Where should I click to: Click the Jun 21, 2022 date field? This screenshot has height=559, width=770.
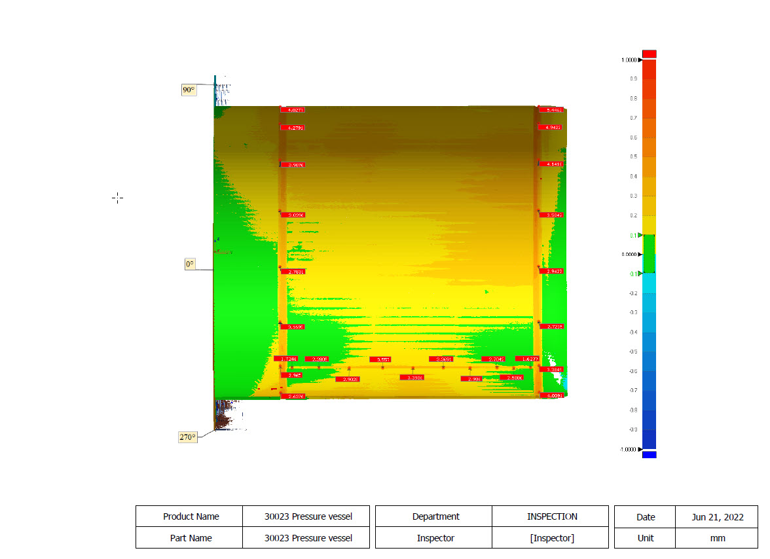(716, 517)
